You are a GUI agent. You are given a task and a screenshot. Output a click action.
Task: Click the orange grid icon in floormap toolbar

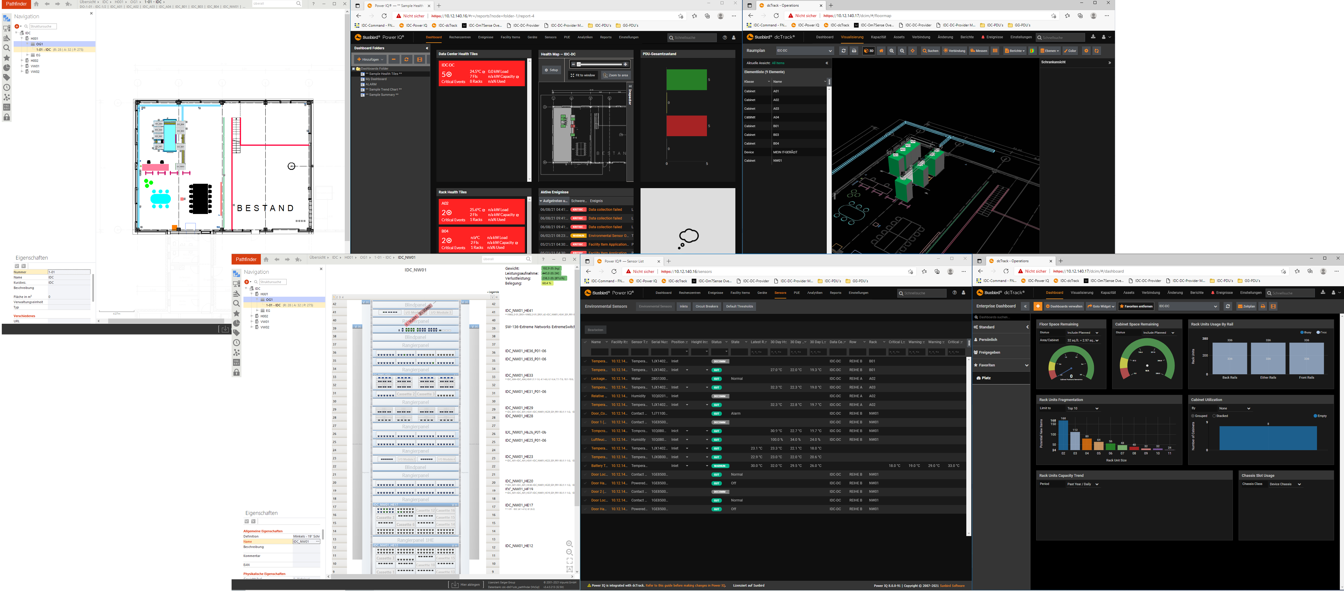coord(995,51)
